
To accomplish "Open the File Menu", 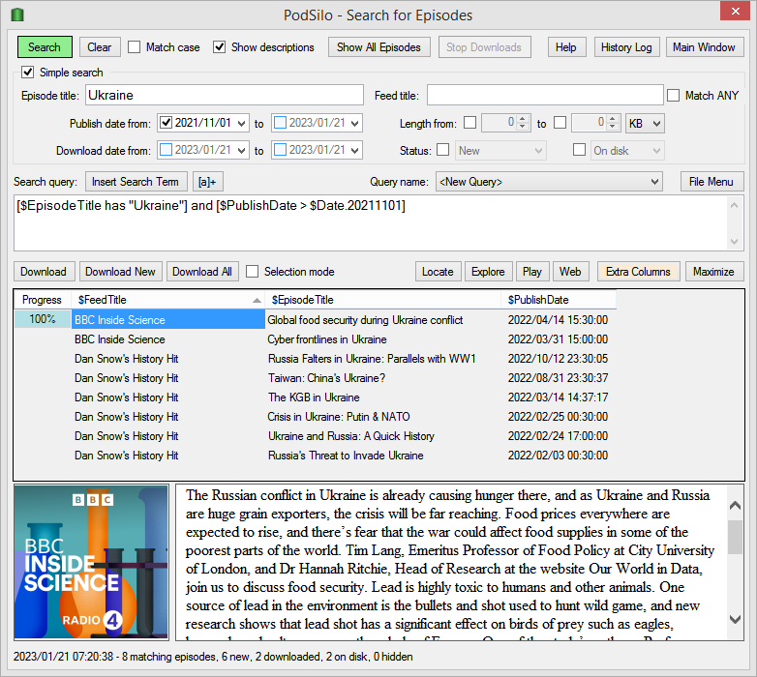I will (x=712, y=182).
